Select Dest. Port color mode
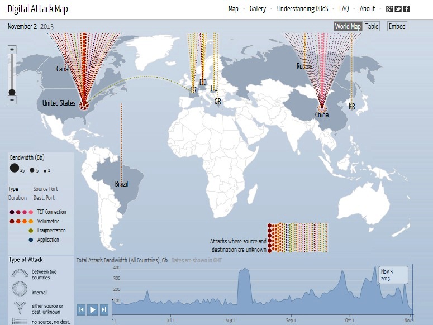The width and height of the screenshot is (433, 325). (44, 198)
